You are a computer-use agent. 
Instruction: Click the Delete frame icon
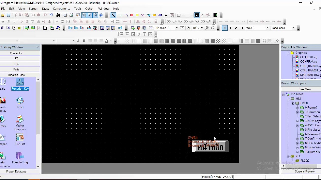click(138, 28)
